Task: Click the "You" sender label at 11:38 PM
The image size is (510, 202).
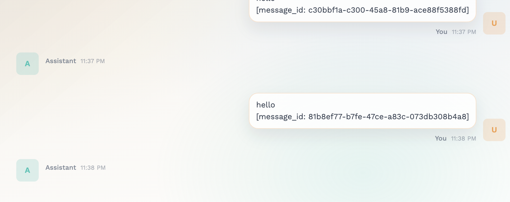Action: (440, 139)
